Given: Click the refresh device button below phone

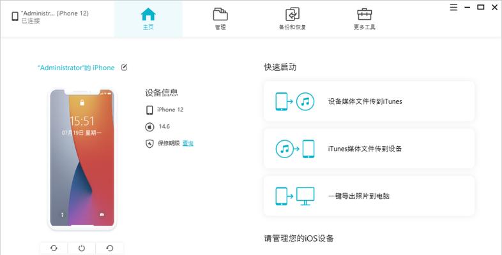Looking at the screenshot, I should [54, 248].
